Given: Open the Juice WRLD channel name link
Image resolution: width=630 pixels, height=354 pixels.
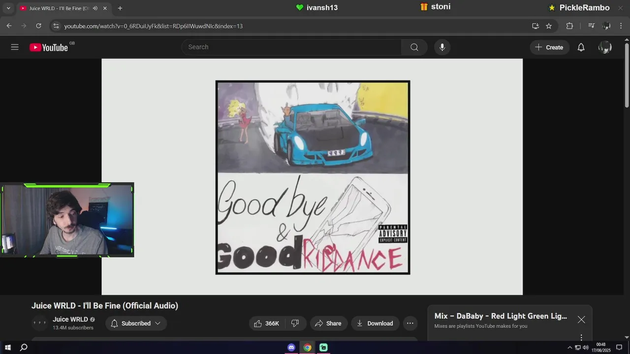Looking at the screenshot, I should point(70,319).
